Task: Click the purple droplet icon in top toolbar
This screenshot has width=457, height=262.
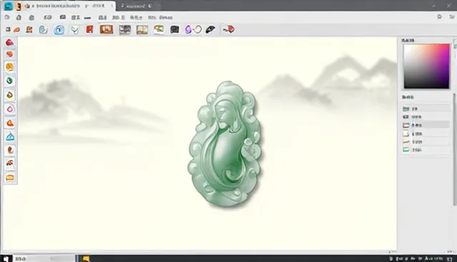Action: 189,29
